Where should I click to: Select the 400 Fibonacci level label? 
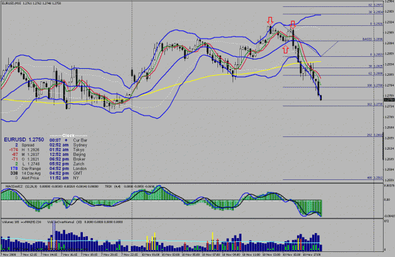(x=375, y=177)
